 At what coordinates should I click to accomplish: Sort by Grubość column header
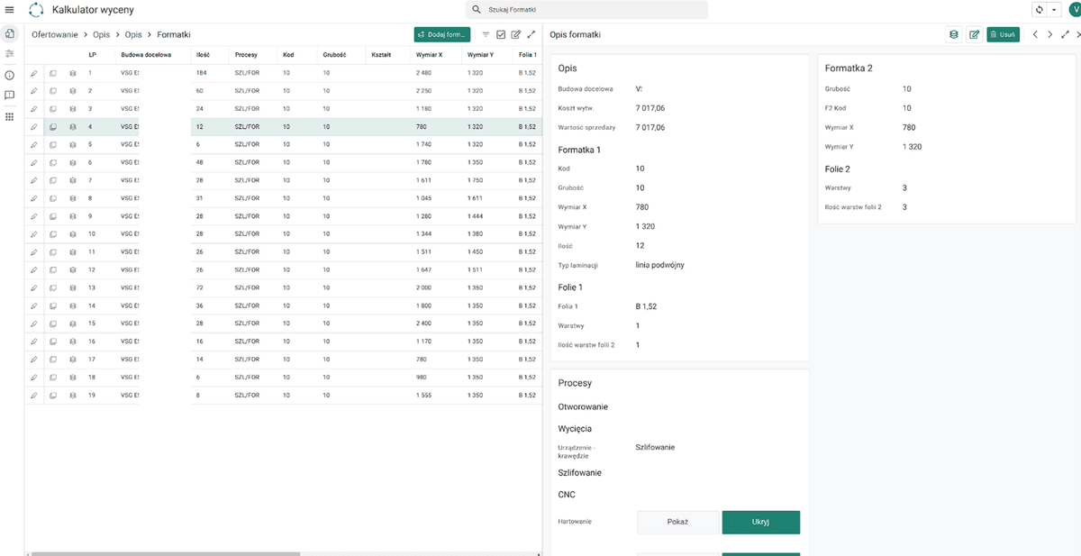335,55
